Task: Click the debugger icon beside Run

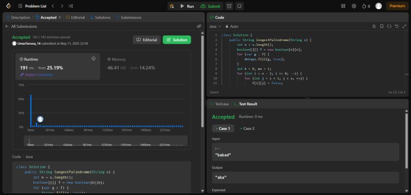Action: click(x=172, y=6)
